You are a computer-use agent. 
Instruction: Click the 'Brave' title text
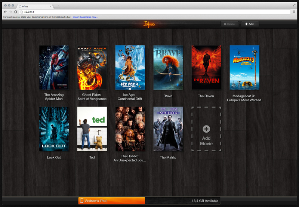click(x=168, y=96)
